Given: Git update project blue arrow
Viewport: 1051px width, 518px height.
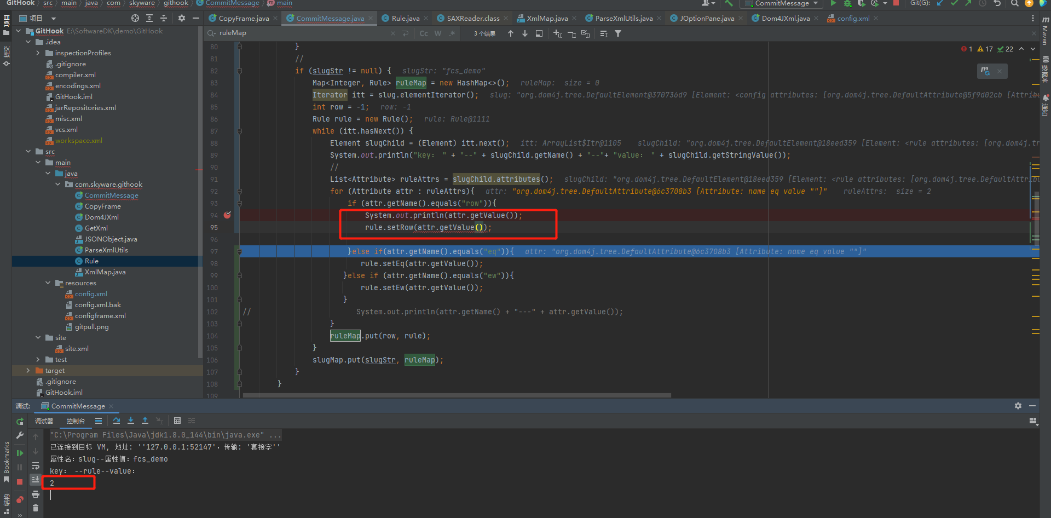Looking at the screenshot, I should click(940, 3).
